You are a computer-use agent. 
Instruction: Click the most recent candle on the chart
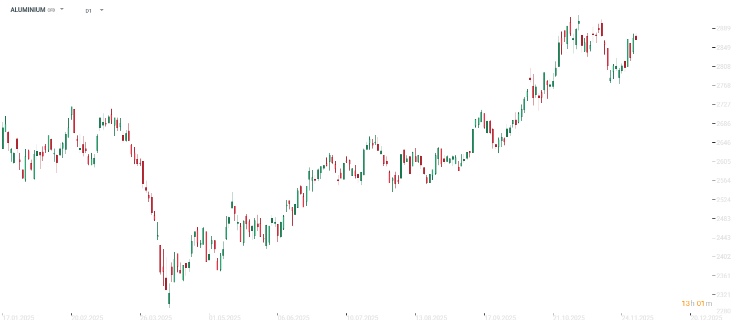point(636,37)
